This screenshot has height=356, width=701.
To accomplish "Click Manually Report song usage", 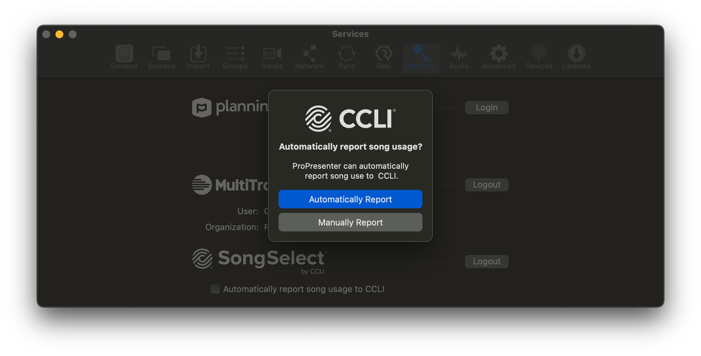I will pyautogui.click(x=350, y=222).
